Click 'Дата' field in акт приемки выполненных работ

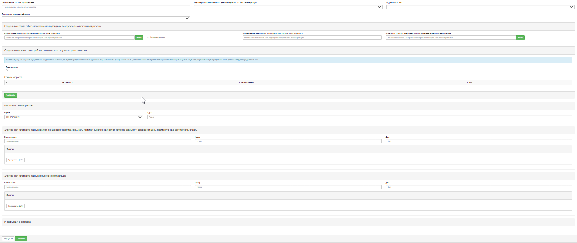(479, 141)
